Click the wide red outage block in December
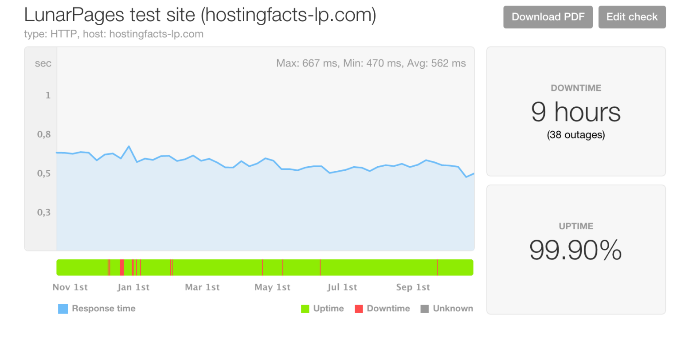 tap(122, 267)
